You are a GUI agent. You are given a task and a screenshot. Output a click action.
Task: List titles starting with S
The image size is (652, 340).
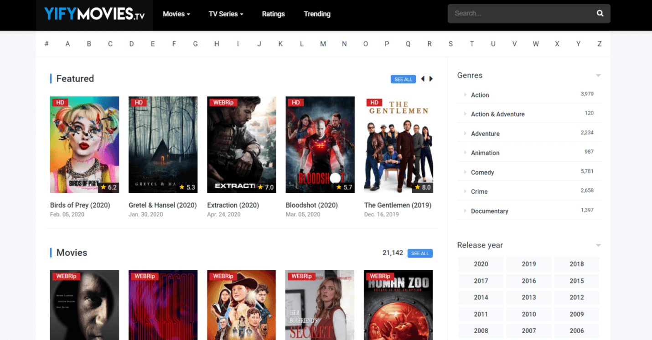[x=450, y=44]
